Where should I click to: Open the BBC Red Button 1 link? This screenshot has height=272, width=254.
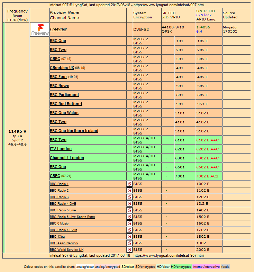pyautogui.click(x=66, y=104)
